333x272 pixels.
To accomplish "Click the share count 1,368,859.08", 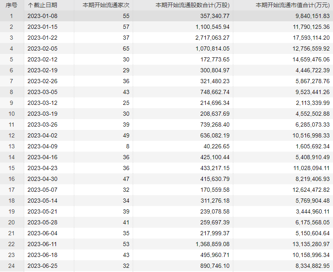I will click(x=212, y=244).
